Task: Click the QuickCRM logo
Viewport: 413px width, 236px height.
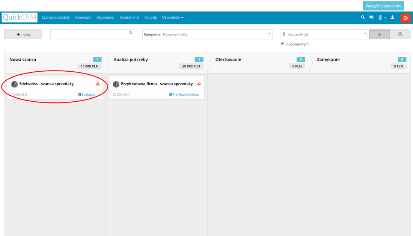Action: [20, 17]
